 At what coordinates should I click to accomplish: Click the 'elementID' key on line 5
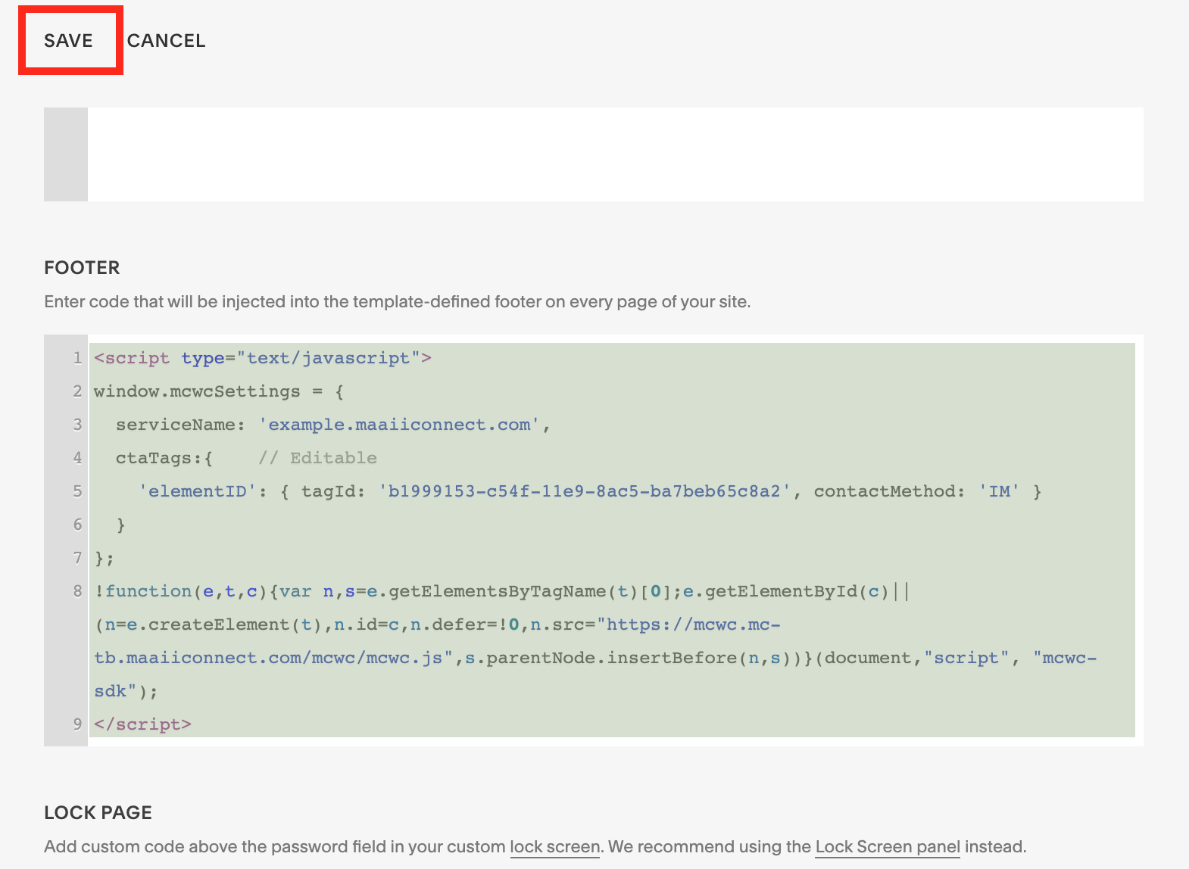[x=198, y=491]
